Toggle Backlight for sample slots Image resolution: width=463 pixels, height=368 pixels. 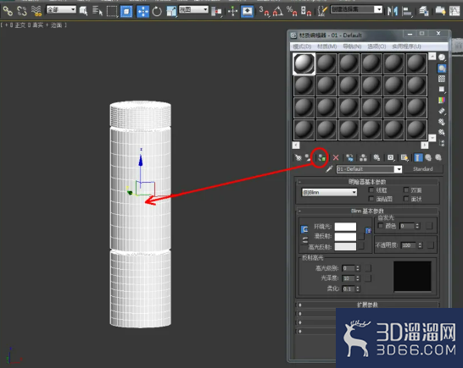(442, 69)
